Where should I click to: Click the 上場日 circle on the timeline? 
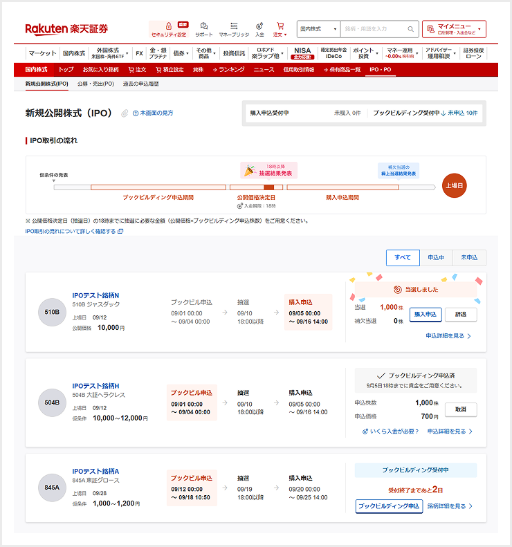coord(455,186)
